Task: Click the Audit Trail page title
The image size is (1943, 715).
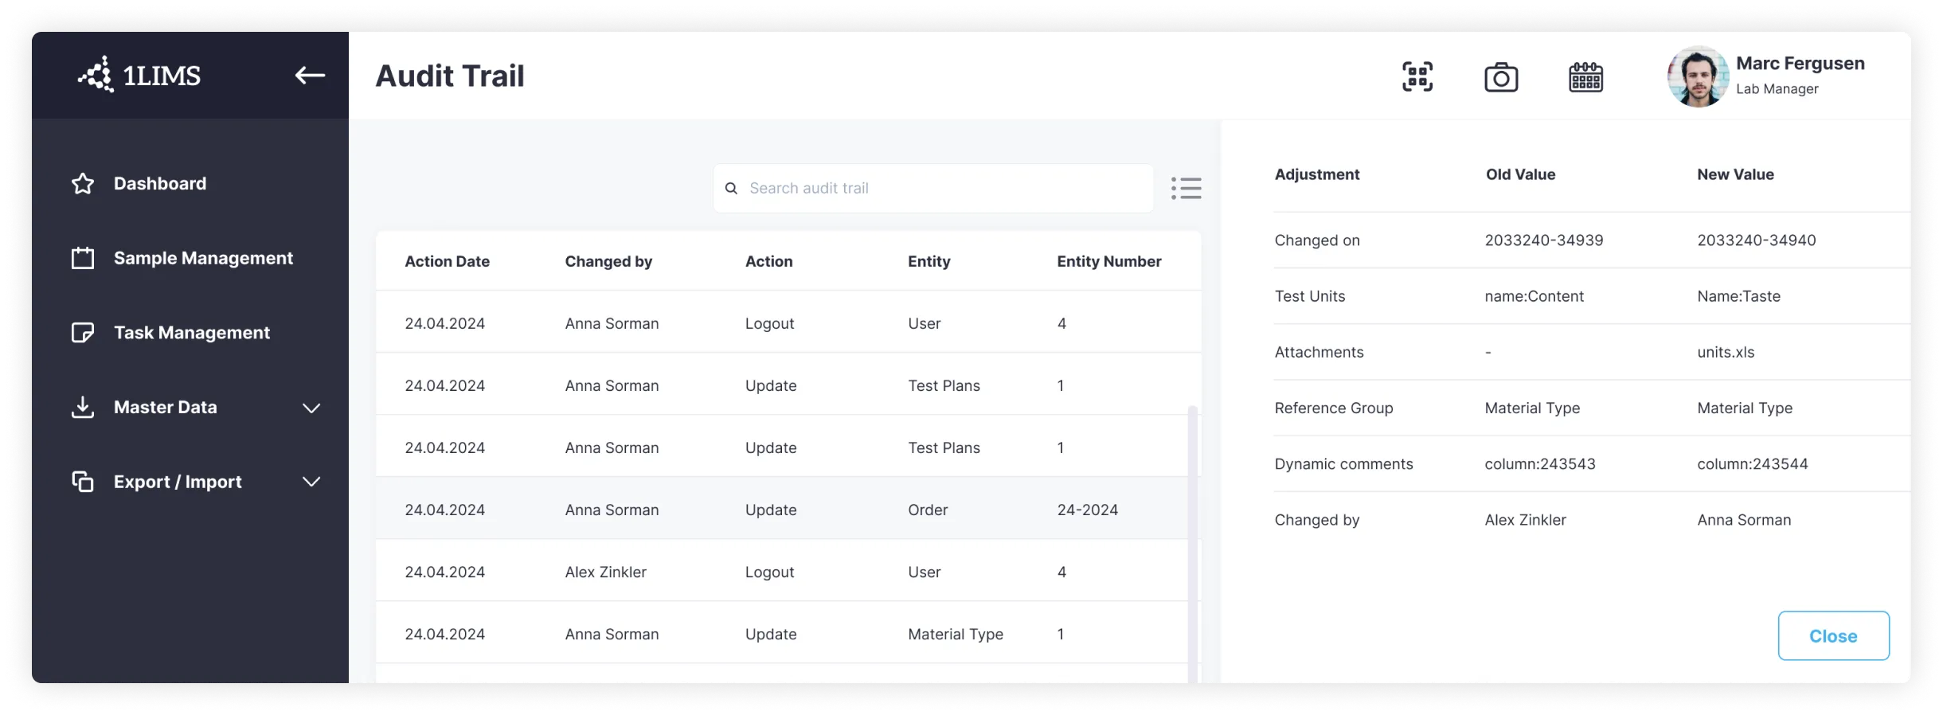Action: (x=450, y=76)
